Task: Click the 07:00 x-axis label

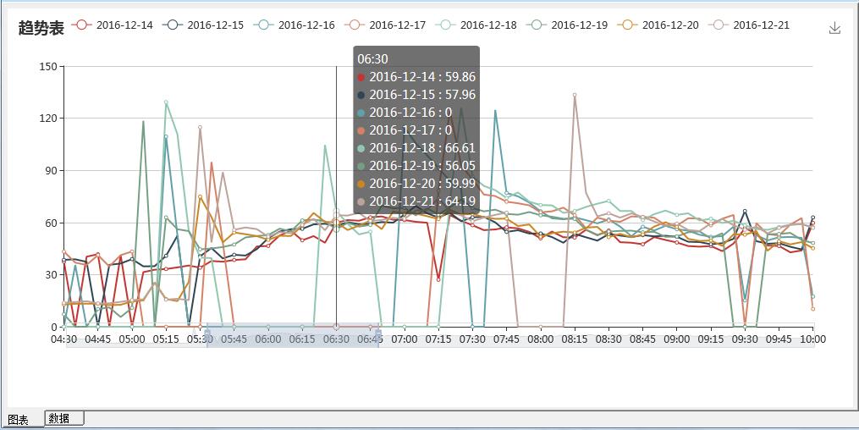Action: tap(405, 339)
